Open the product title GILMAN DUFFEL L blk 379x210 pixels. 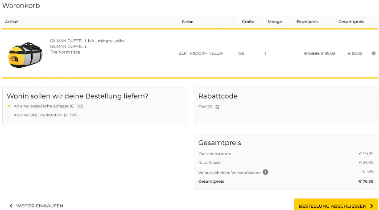[x=87, y=41]
